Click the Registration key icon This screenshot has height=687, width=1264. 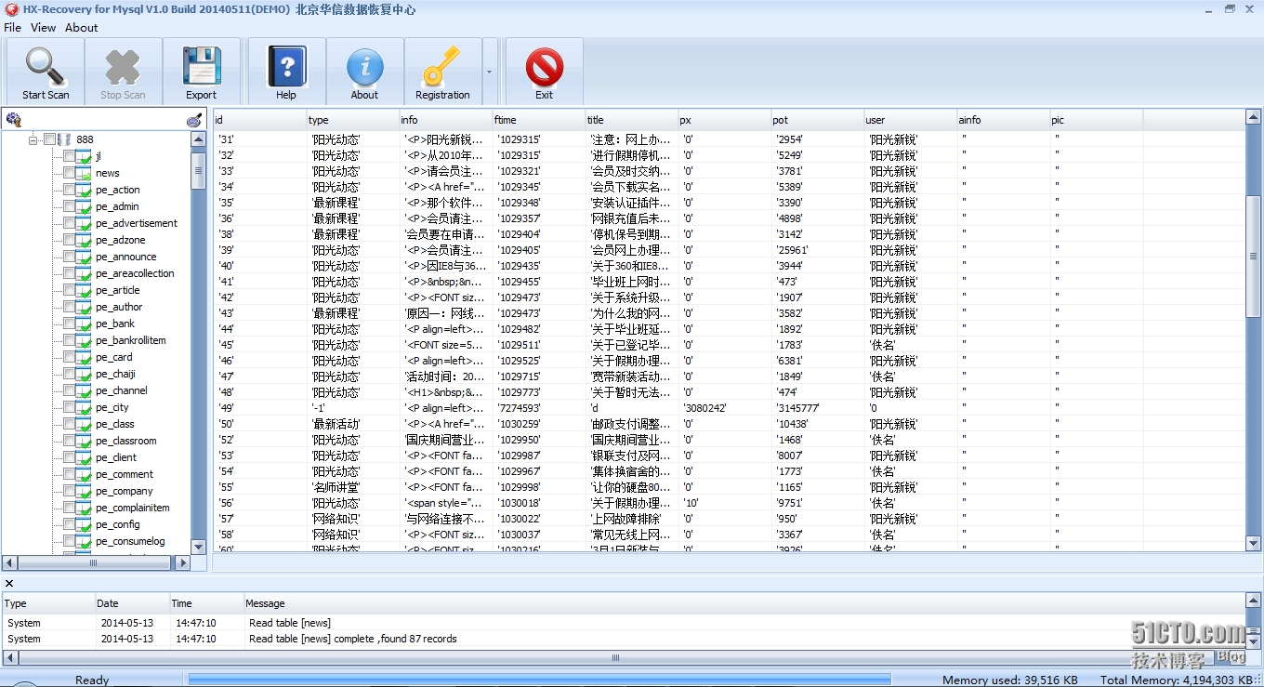click(x=441, y=67)
